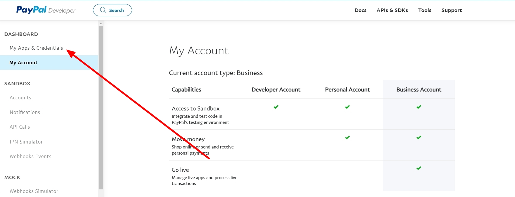Open Sandbox Notifications
This screenshot has width=515, height=197.
point(25,112)
